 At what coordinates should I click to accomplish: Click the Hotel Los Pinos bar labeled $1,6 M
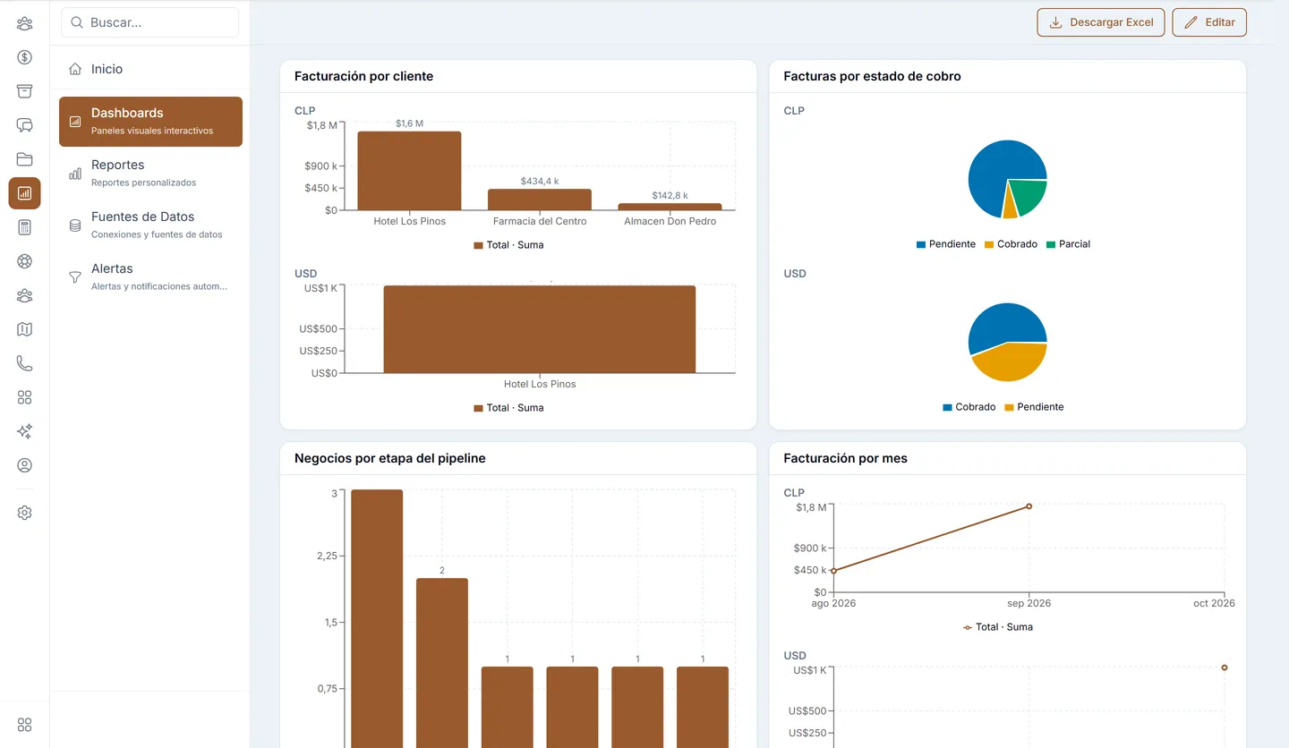tap(409, 171)
